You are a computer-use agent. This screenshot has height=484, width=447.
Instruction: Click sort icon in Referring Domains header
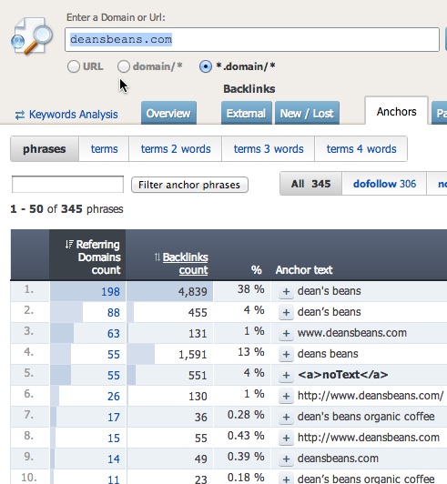point(69,245)
